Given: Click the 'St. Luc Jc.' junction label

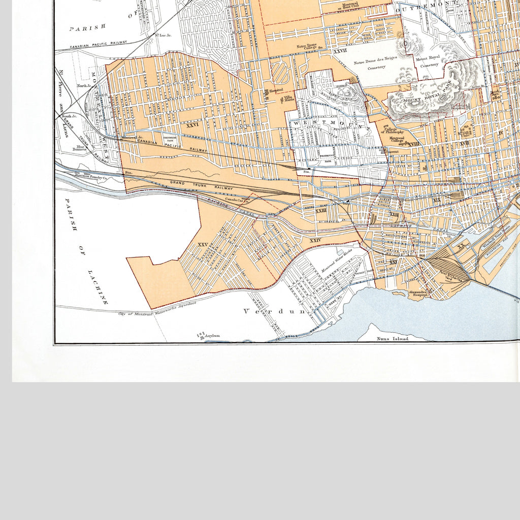Looking at the screenshot, I should click(x=163, y=35).
